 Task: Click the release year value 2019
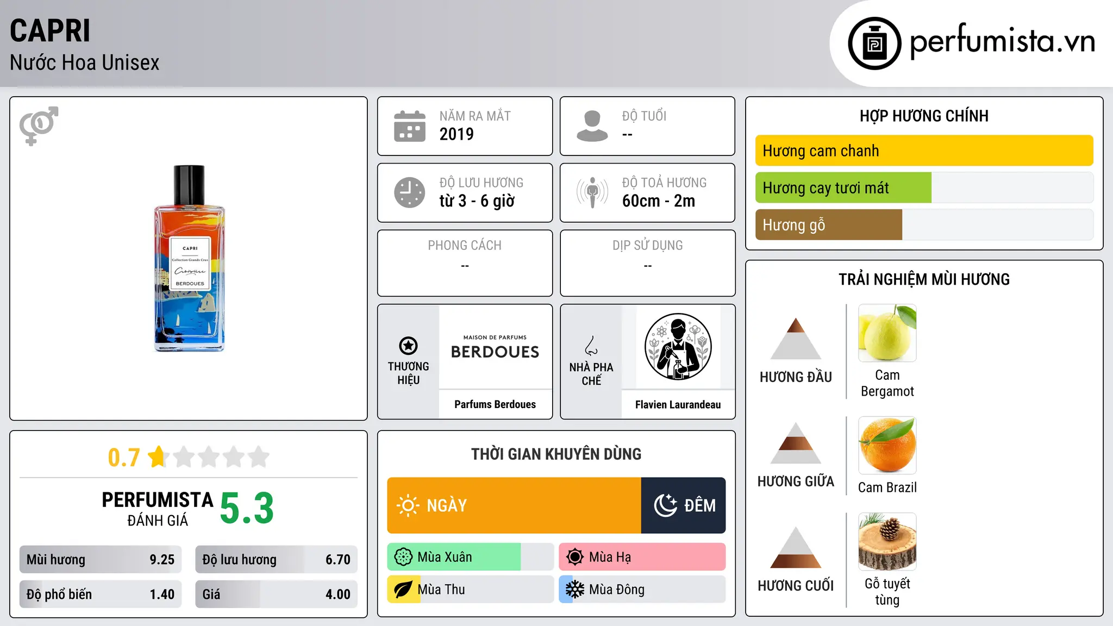coord(457,134)
